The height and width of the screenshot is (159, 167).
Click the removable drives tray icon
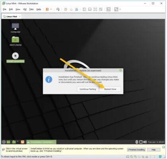[141, 142]
